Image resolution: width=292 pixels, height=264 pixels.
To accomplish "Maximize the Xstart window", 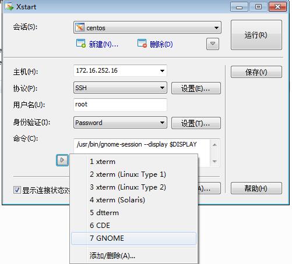I will [258, 7].
